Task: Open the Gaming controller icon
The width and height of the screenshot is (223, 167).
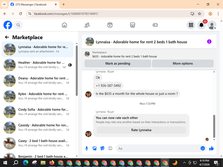Action: tap(155, 25)
